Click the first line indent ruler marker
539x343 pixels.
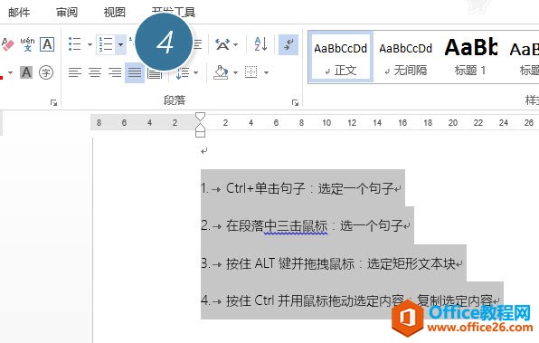click(x=200, y=116)
